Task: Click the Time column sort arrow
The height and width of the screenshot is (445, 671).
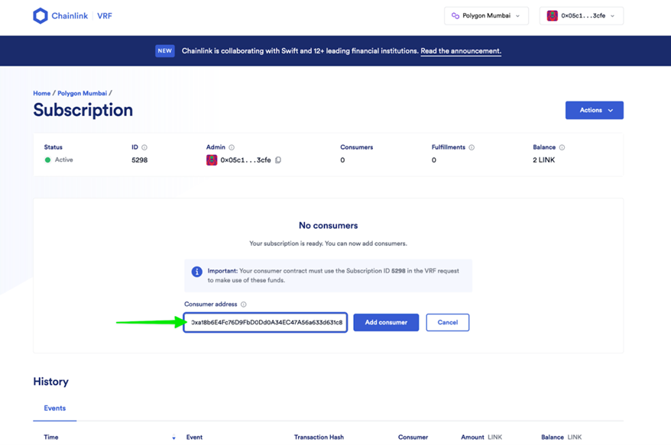Action: tap(173, 437)
